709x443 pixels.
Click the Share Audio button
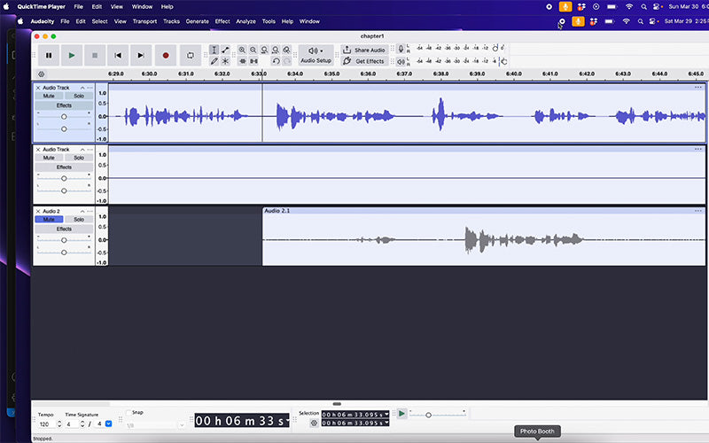tap(363, 50)
